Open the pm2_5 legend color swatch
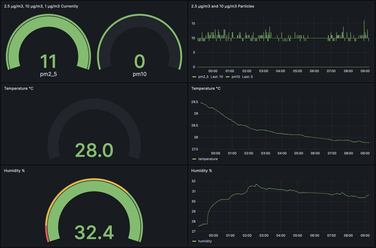Screen dimensions: 376x248 pyautogui.click(x=194, y=77)
